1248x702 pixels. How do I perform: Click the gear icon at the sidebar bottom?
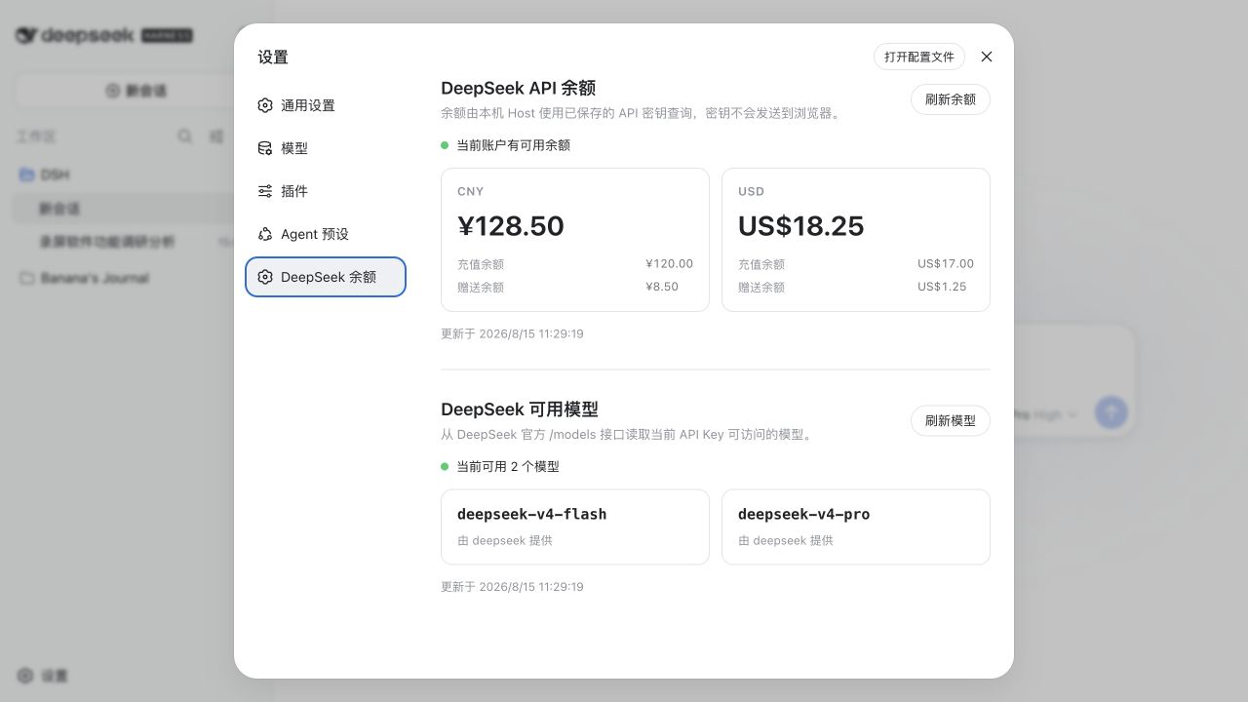[25, 676]
